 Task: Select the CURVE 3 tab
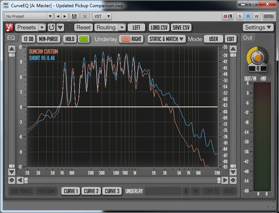click(x=112, y=191)
